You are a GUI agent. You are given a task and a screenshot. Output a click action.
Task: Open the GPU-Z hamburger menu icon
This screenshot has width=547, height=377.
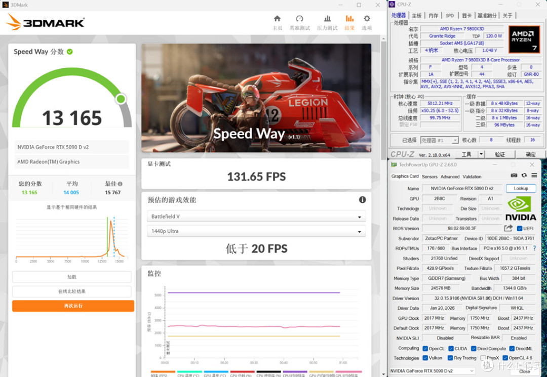pyautogui.click(x=534, y=176)
